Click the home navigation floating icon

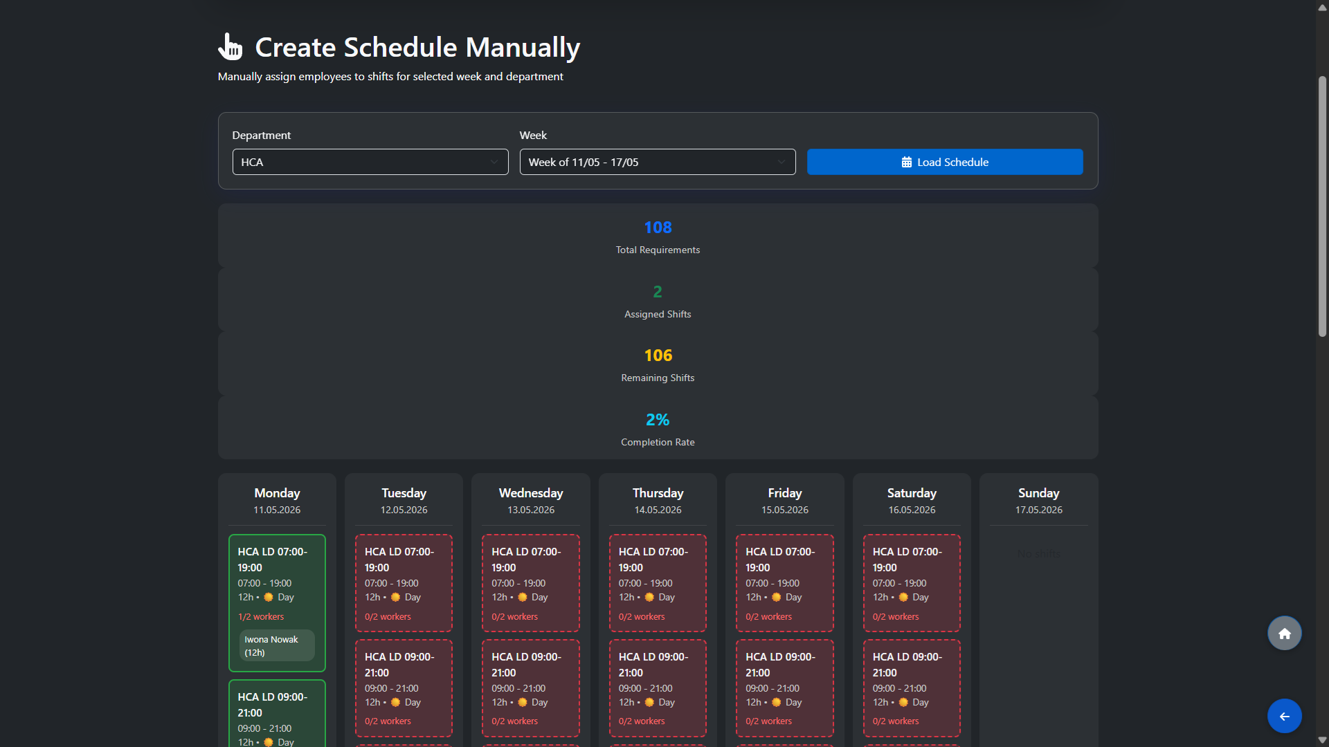pyautogui.click(x=1284, y=633)
